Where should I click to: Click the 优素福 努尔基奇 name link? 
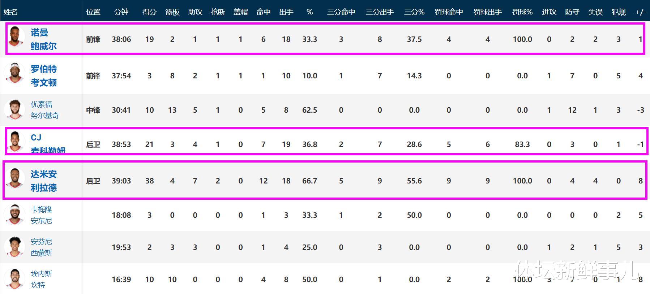tap(44, 110)
